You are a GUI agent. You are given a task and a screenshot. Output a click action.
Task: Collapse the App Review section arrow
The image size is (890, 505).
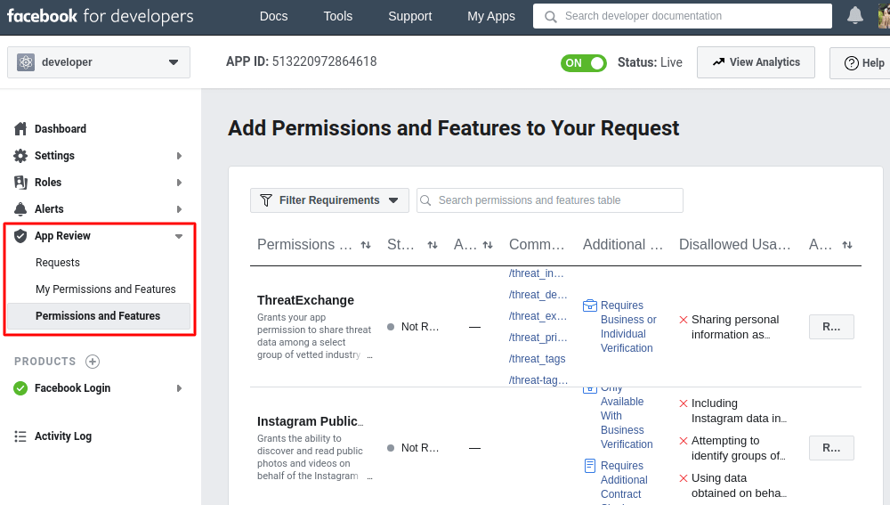(x=179, y=236)
